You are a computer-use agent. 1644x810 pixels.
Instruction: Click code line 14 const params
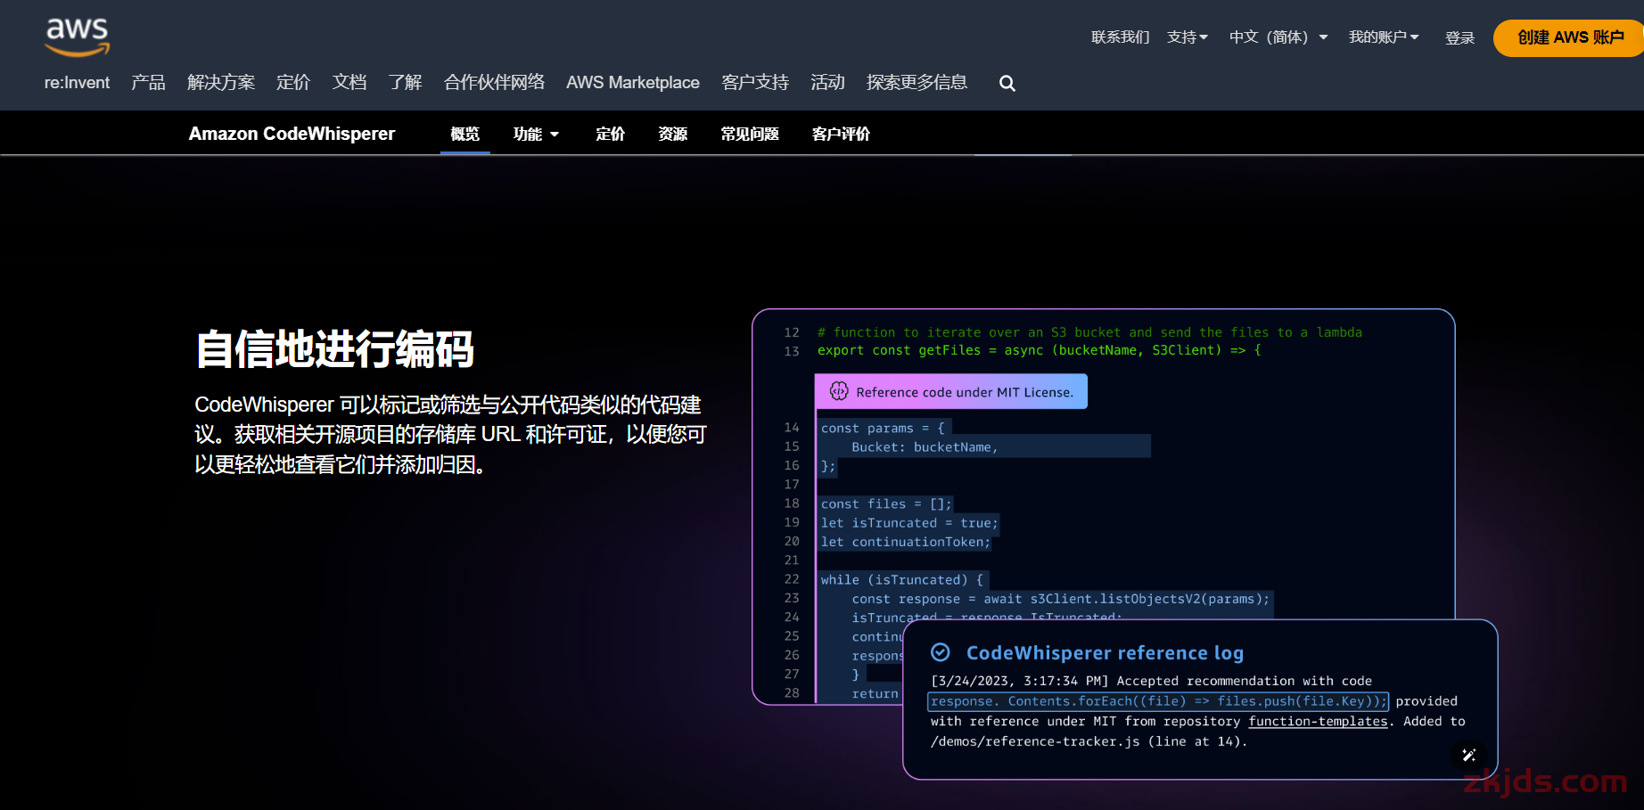point(883,429)
